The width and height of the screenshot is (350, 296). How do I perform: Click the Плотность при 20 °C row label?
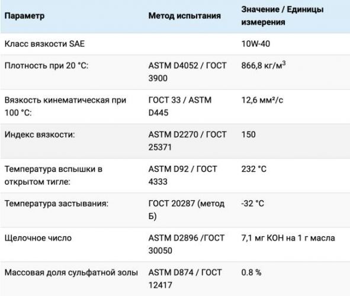click(46, 66)
